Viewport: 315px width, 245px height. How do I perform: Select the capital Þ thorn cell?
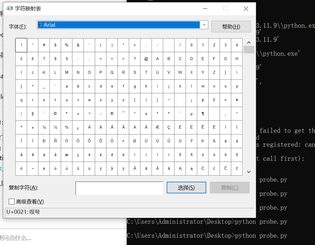point(203,141)
